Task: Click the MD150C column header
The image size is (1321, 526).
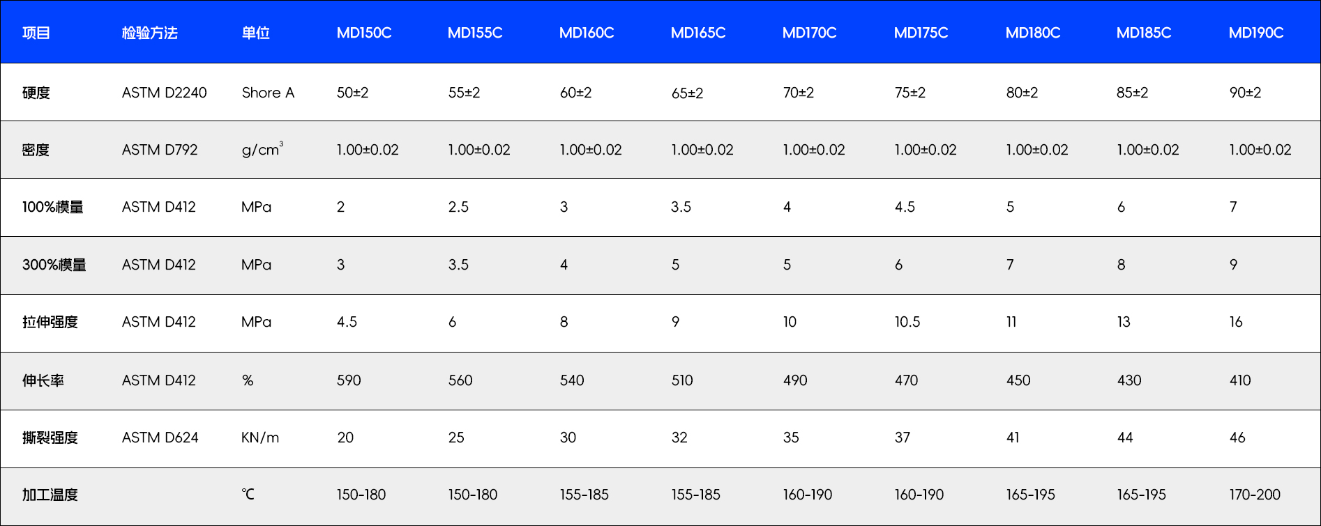Action: (x=363, y=33)
